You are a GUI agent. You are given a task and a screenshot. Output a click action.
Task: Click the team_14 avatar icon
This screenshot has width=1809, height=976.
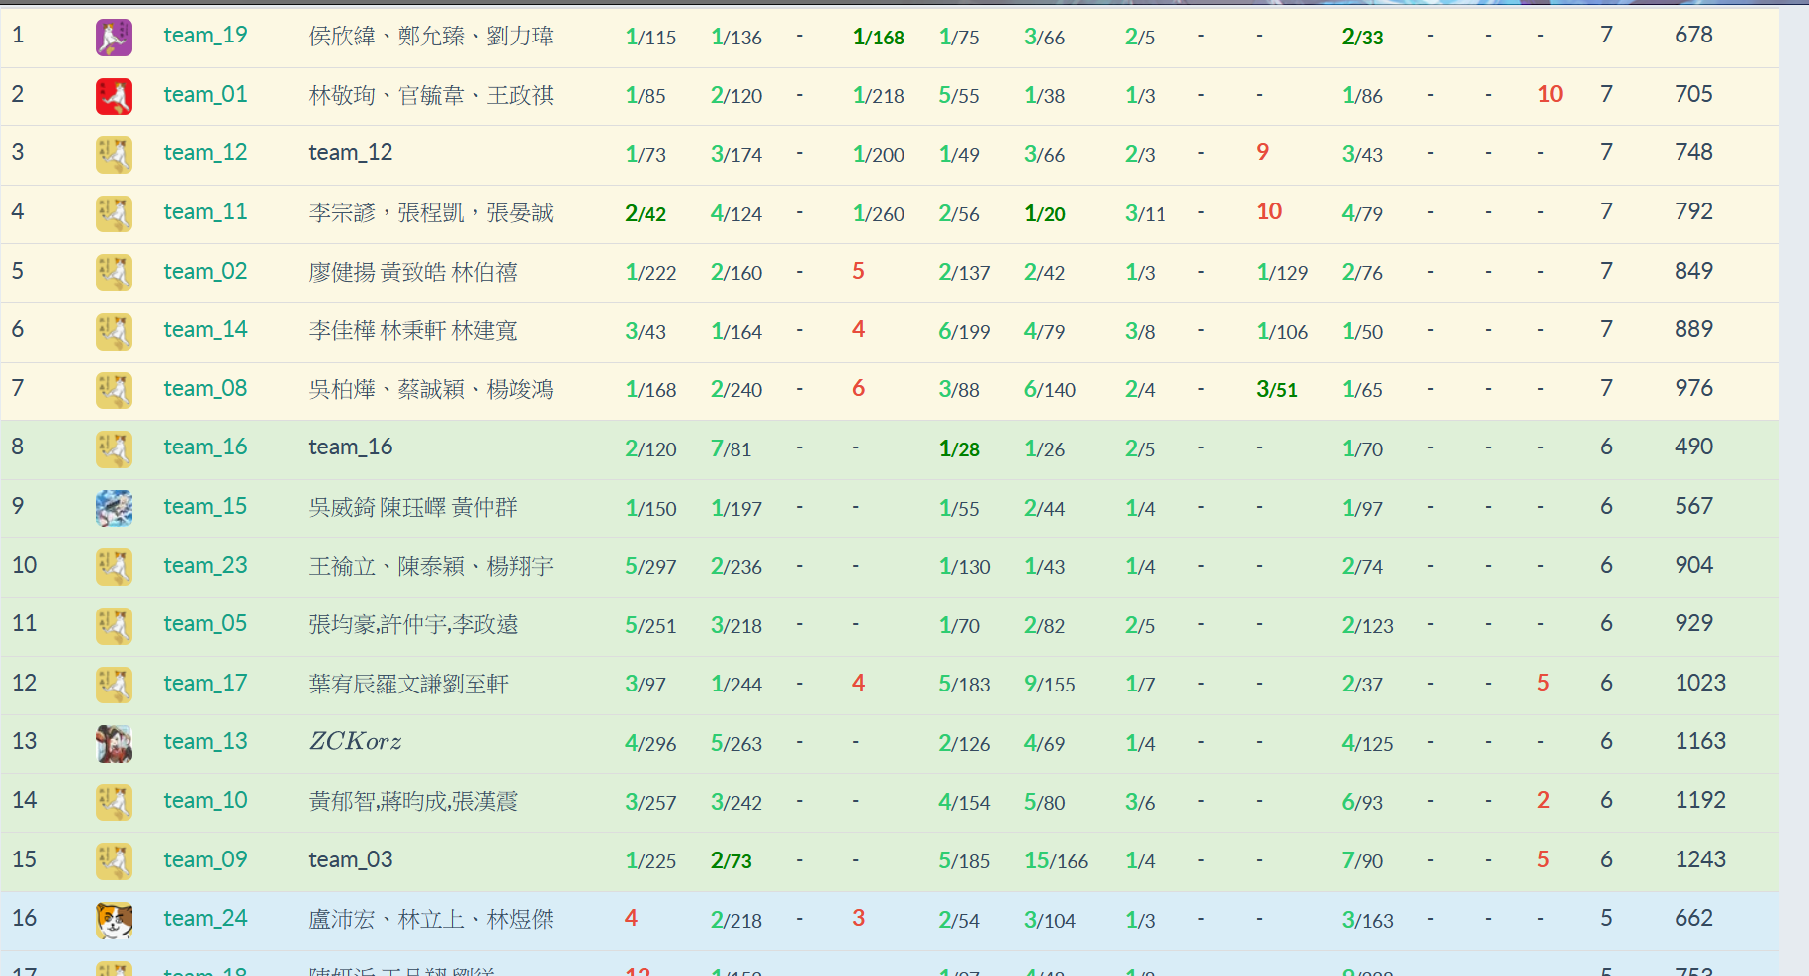pyautogui.click(x=114, y=332)
